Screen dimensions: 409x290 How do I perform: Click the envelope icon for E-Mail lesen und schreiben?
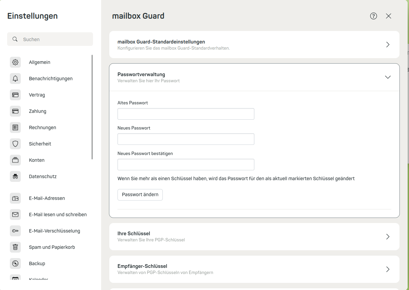click(x=15, y=215)
